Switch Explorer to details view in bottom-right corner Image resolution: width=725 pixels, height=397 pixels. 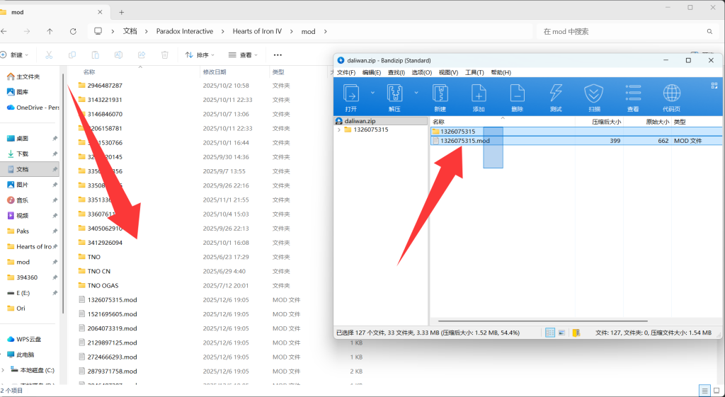pos(704,391)
